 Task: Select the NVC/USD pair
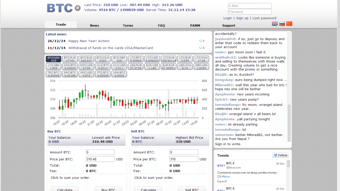[119, 67]
